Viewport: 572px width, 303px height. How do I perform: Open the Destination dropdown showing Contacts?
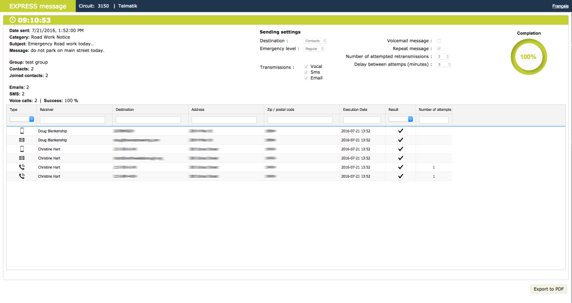pyautogui.click(x=315, y=41)
